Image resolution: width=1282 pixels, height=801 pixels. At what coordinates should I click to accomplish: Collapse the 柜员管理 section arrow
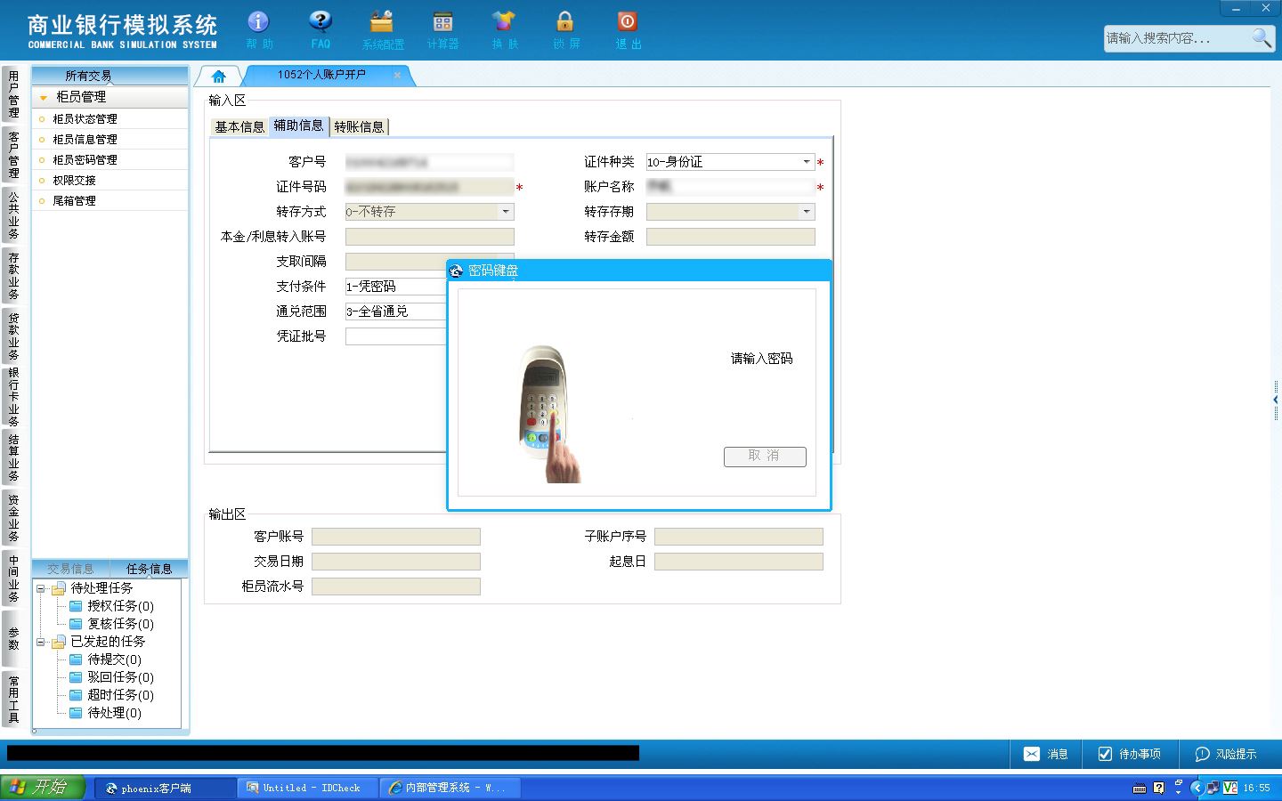click(43, 97)
